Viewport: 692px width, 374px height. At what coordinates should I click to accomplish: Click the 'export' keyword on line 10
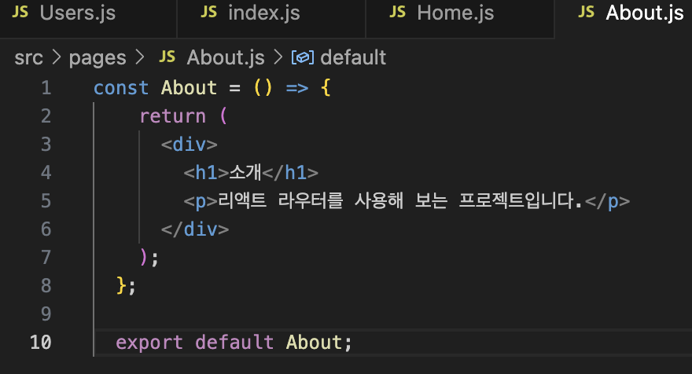pos(149,343)
